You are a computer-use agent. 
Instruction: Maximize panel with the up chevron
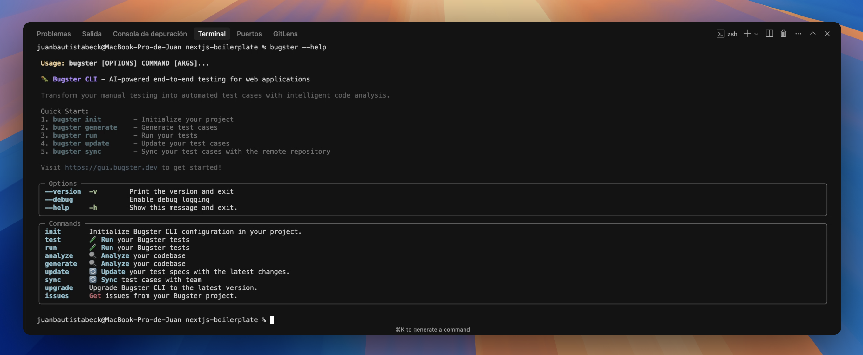click(x=813, y=33)
